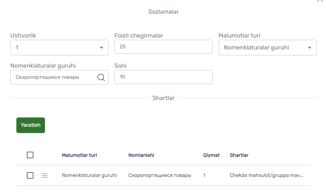Viewport: 326px width, 194px height.
Task: Focus the Foizli chegirmalar input with 25
Action: (164, 47)
